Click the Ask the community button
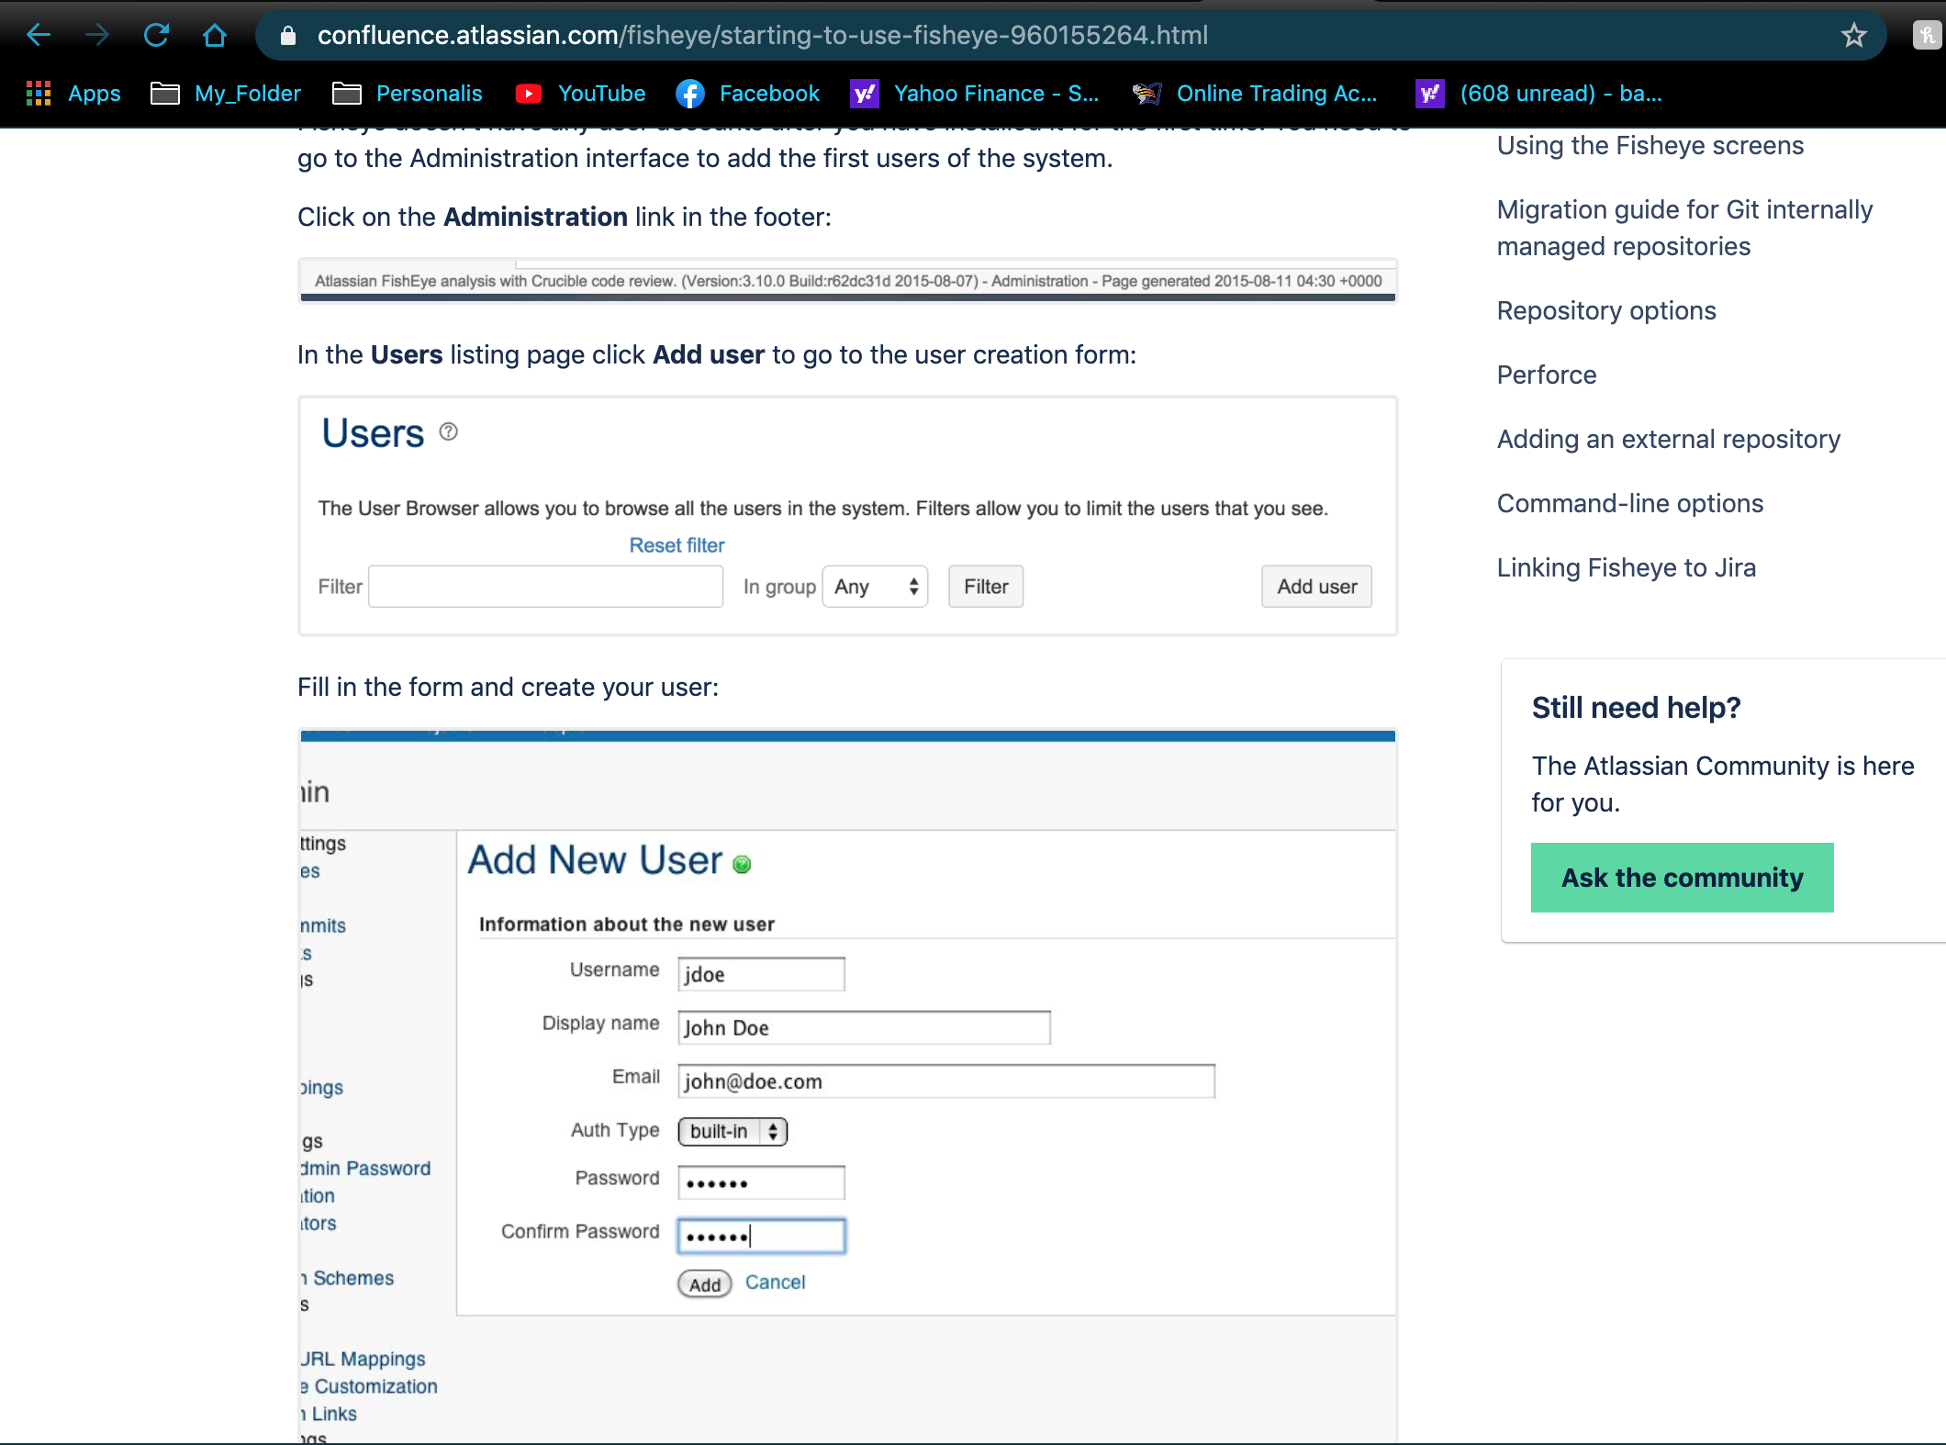This screenshot has width=1946, height=1445. click(x=1682, y=878)
